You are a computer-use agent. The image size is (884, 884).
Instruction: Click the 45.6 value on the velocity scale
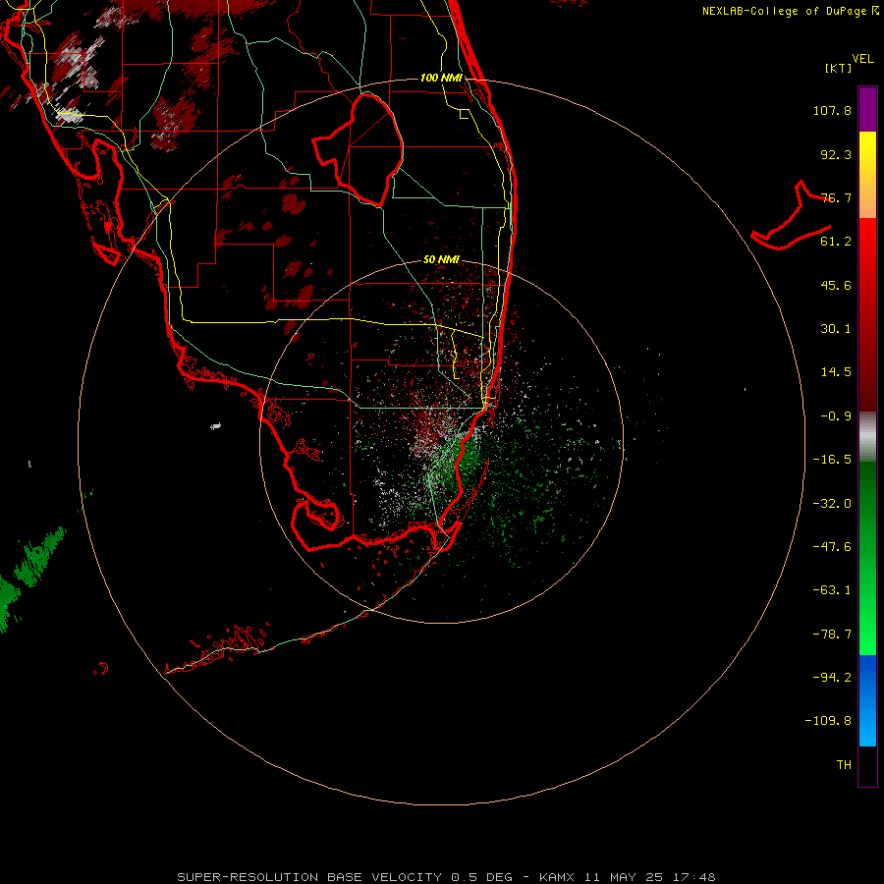click(x=836, y=285)
